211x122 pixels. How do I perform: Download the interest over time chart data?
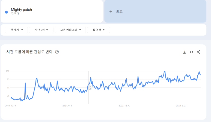click(x=184, y=52)
